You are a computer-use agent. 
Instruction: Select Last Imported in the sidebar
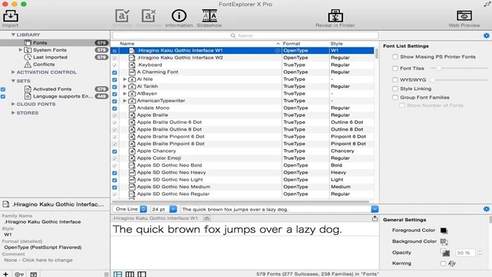click(x=50, y=57)
